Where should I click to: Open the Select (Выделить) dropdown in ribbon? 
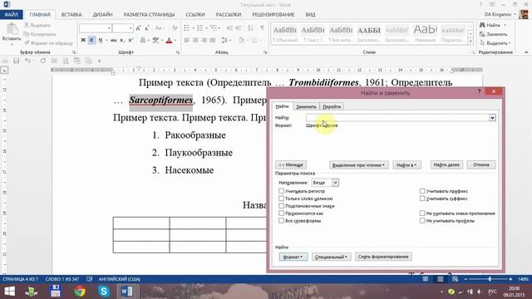(495, 43)
